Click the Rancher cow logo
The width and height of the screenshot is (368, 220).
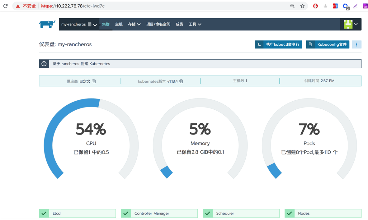coord(47,24)
